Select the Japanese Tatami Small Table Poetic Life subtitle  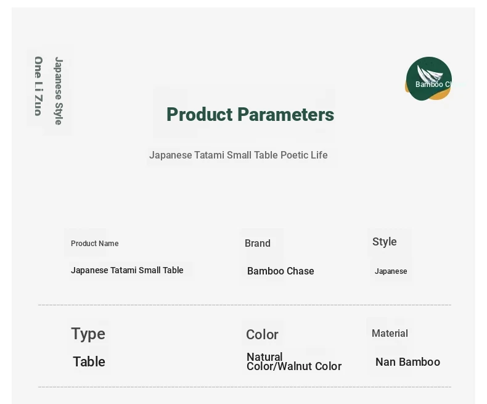(238, 155)
